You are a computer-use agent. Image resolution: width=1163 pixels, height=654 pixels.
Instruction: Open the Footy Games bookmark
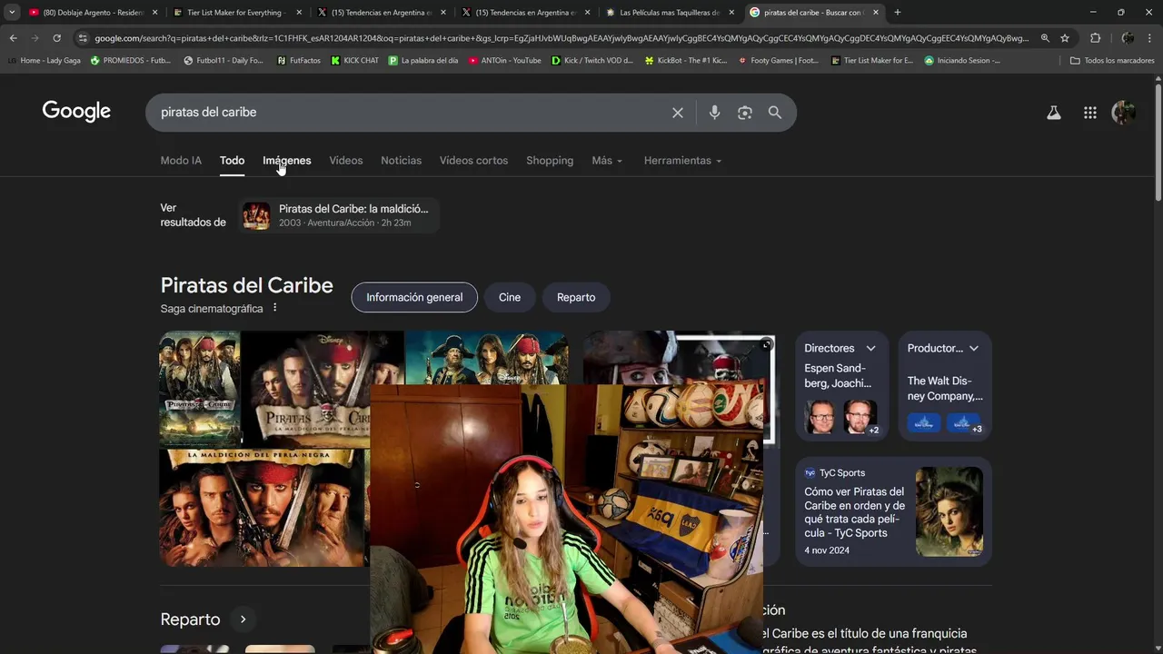point(779,61)
